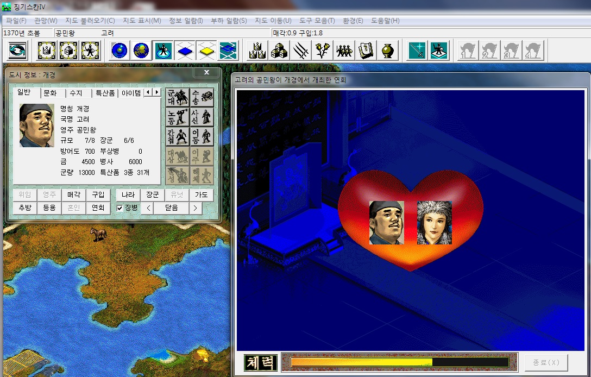Image resolution: width=591 pixels, height=377 pixels.
Task: Select the 노동 labor command icon
Action: 178,117
